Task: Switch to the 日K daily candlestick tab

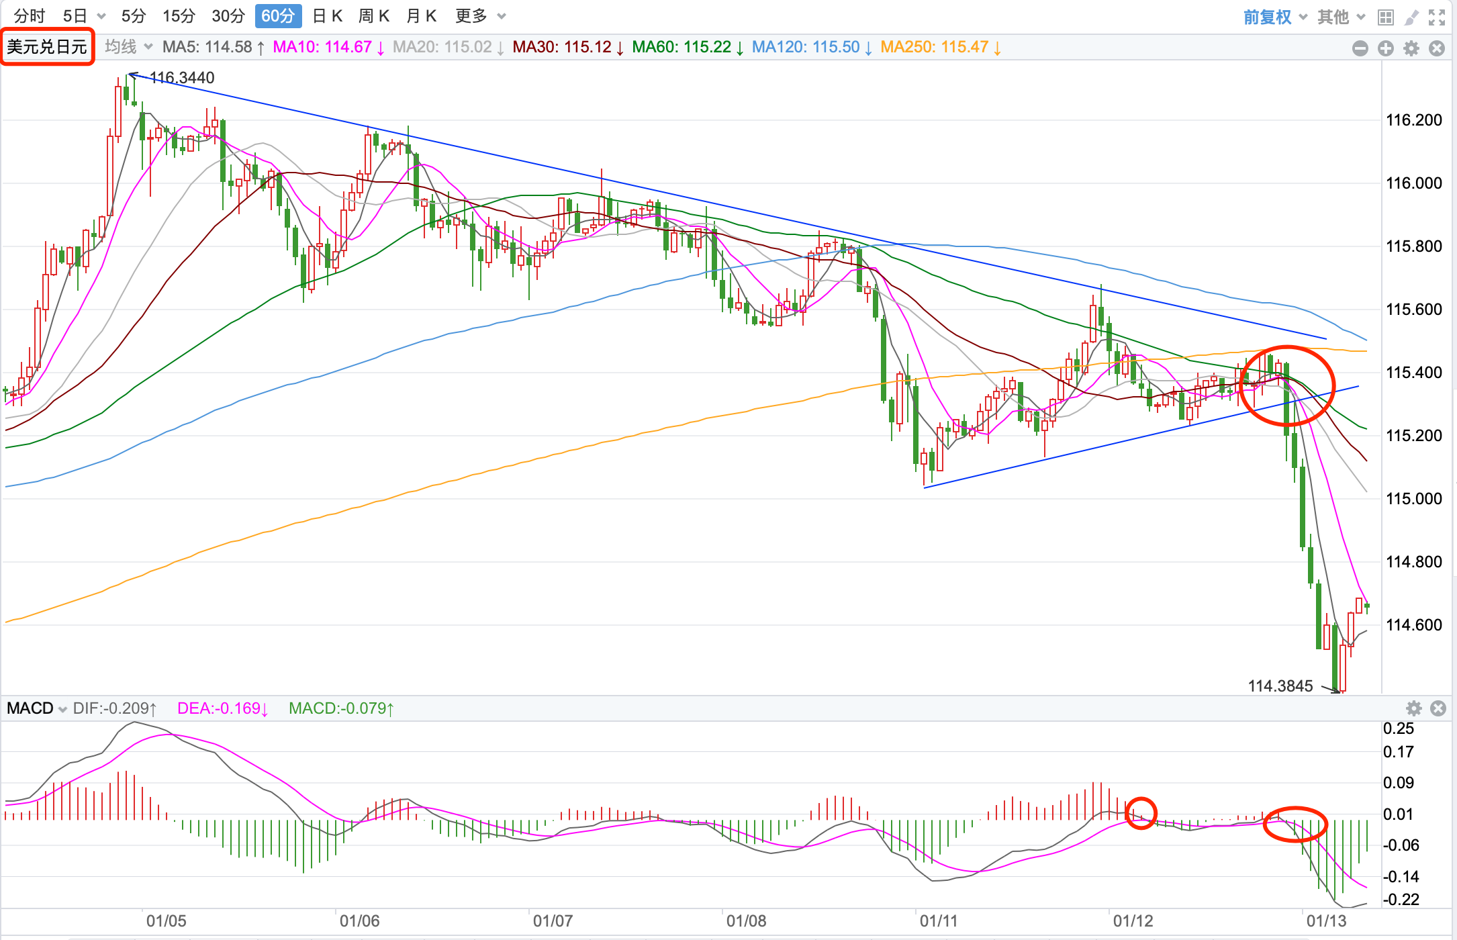Action: pos(328,16)
